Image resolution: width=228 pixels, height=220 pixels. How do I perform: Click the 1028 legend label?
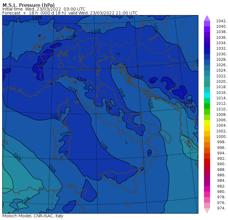221,60
